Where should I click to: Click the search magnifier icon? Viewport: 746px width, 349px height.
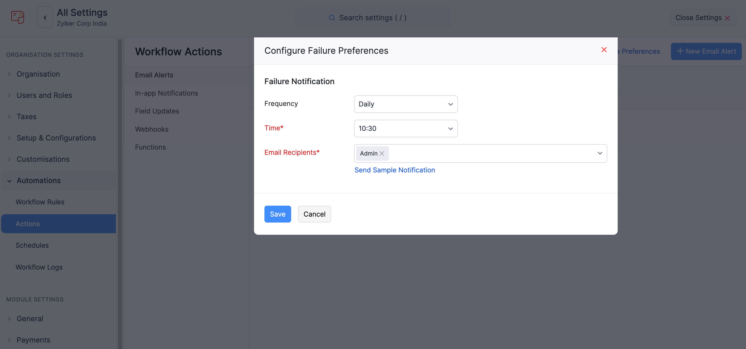[x=332, y=18]
